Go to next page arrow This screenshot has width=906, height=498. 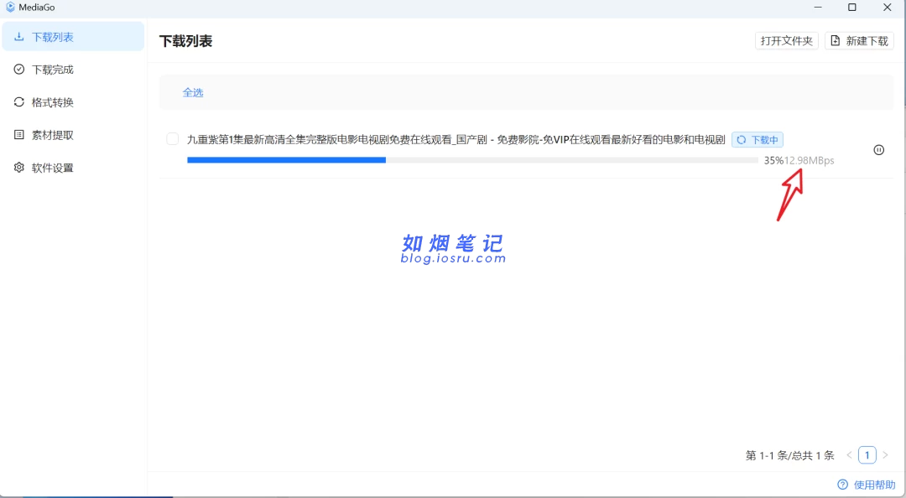885,455
